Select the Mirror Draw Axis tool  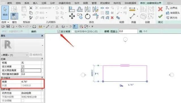[x=95, y=9]
